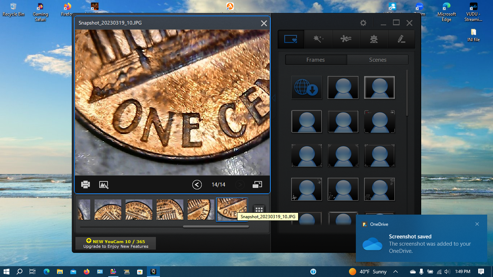Viewport: 493px width, 277px height.
Task: Click the Snapshot_20230319_10.JPG title text
Action: (110, 23)
